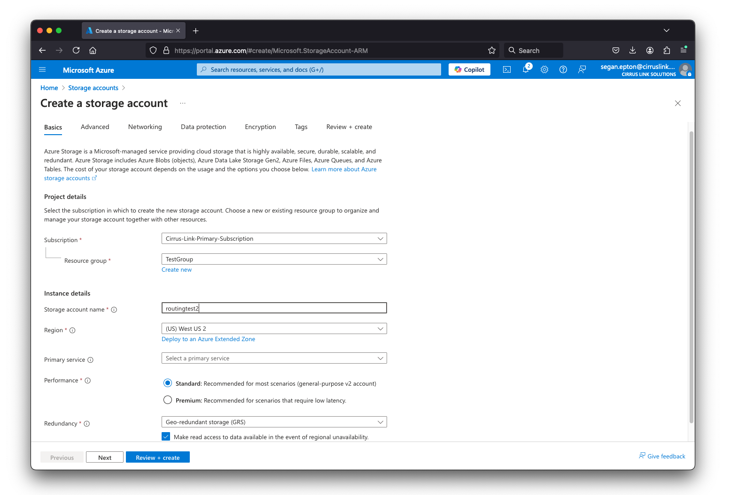Open Azure Cloud Shell icon

pyautogui.click(x=507, y=69)
